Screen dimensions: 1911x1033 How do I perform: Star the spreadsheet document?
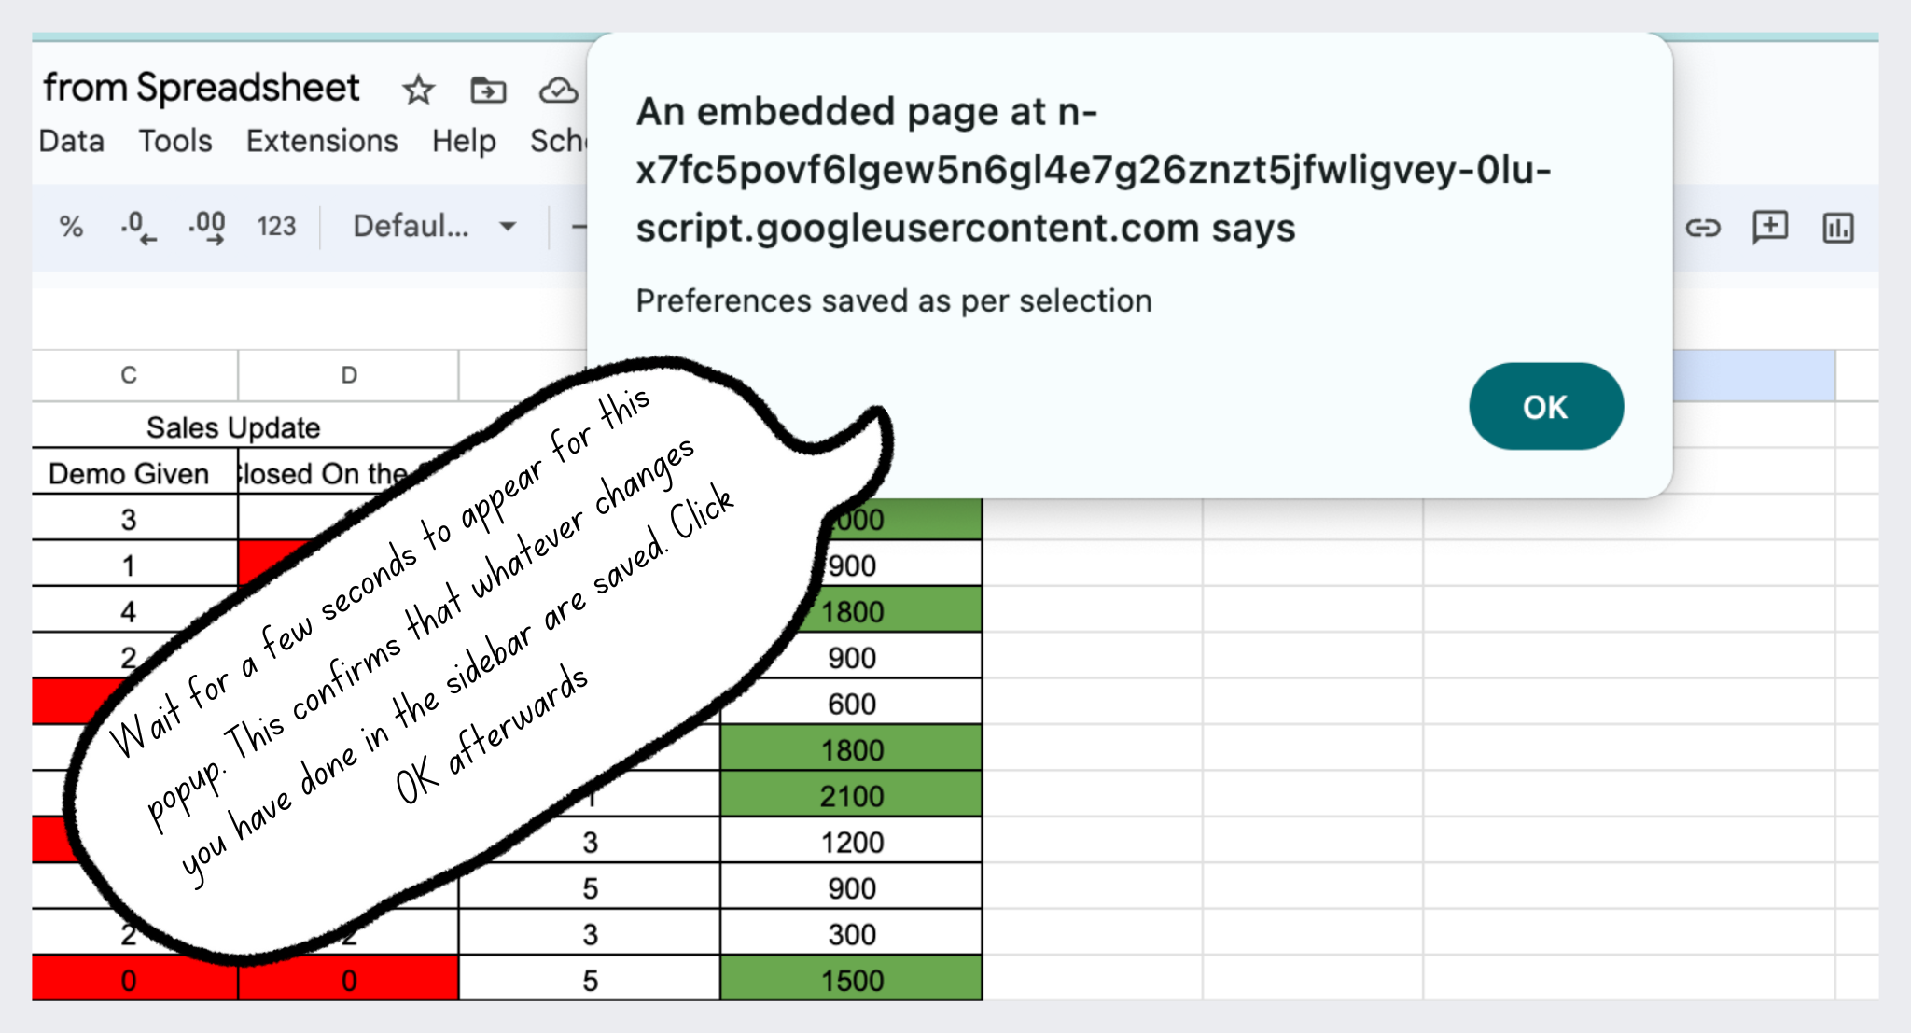pyautogui.click(x=418, y=90)
